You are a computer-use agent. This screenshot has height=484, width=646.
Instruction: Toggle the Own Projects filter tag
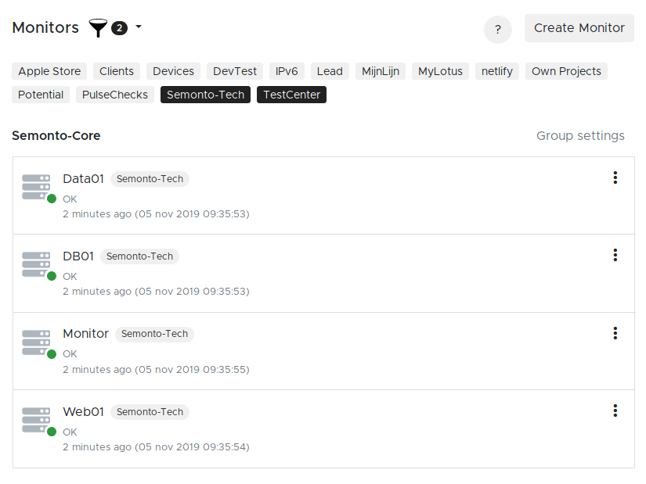(x=566, y=71)
